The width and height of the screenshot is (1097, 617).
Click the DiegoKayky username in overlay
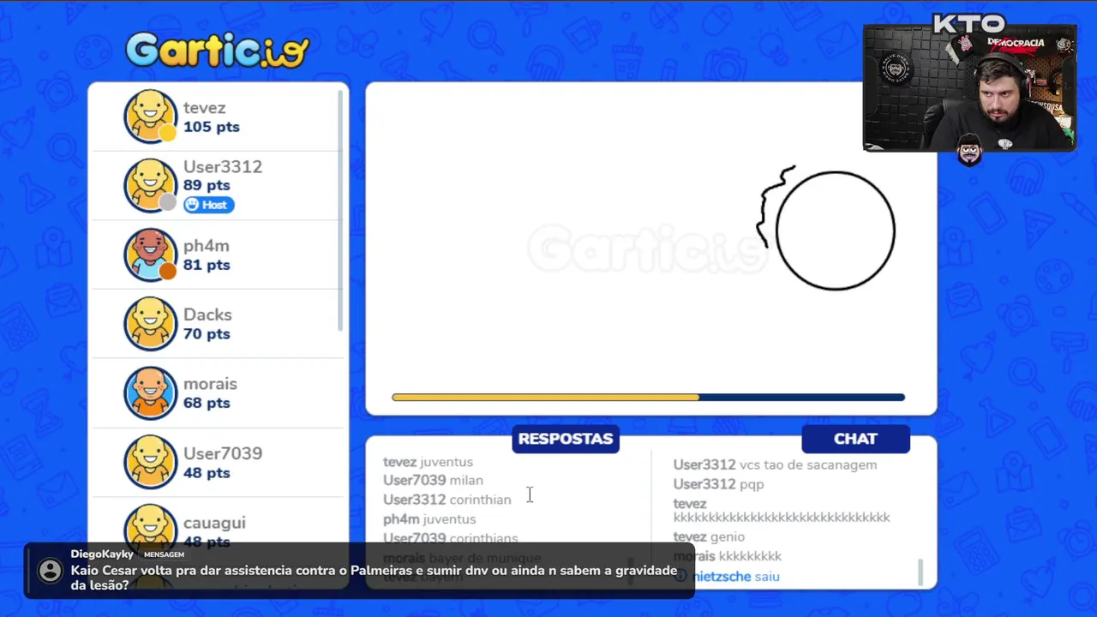102,554
